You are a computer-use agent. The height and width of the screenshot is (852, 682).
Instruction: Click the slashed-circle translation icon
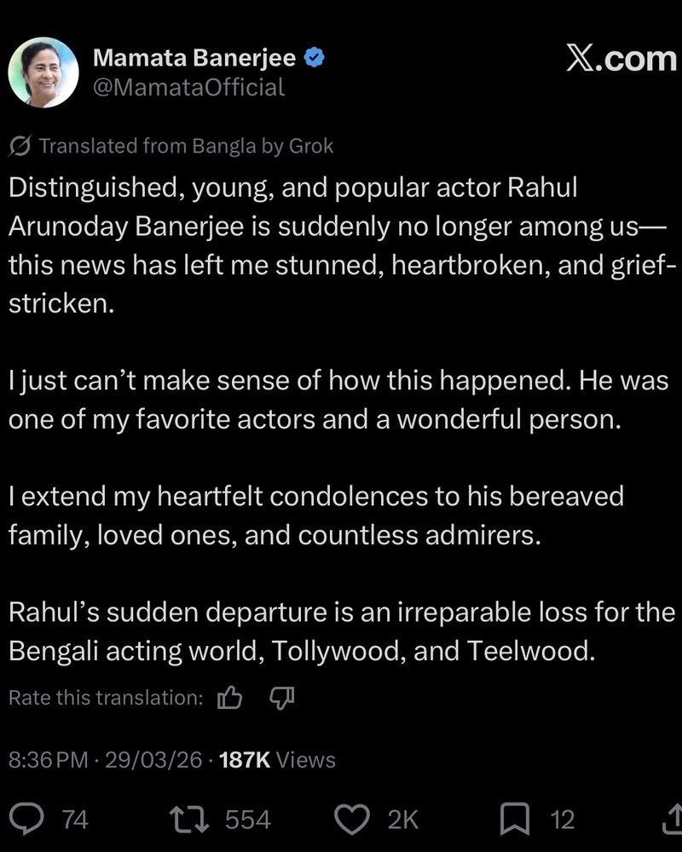20,147
